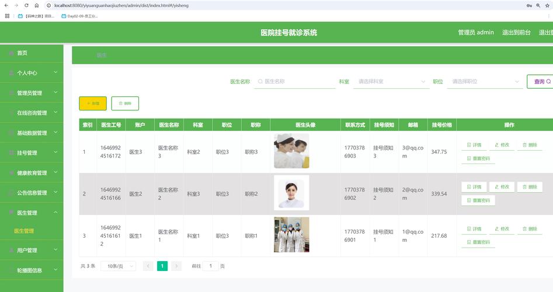Click the browser home icon
The image size is (553, 292).
pyautogui.click(x=36, y=5)
